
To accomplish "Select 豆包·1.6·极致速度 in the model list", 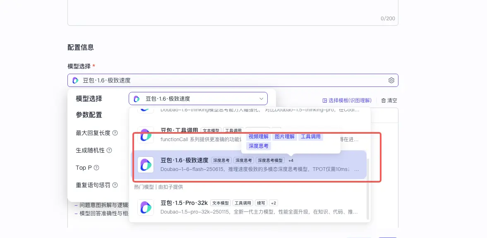I will 249,165.
